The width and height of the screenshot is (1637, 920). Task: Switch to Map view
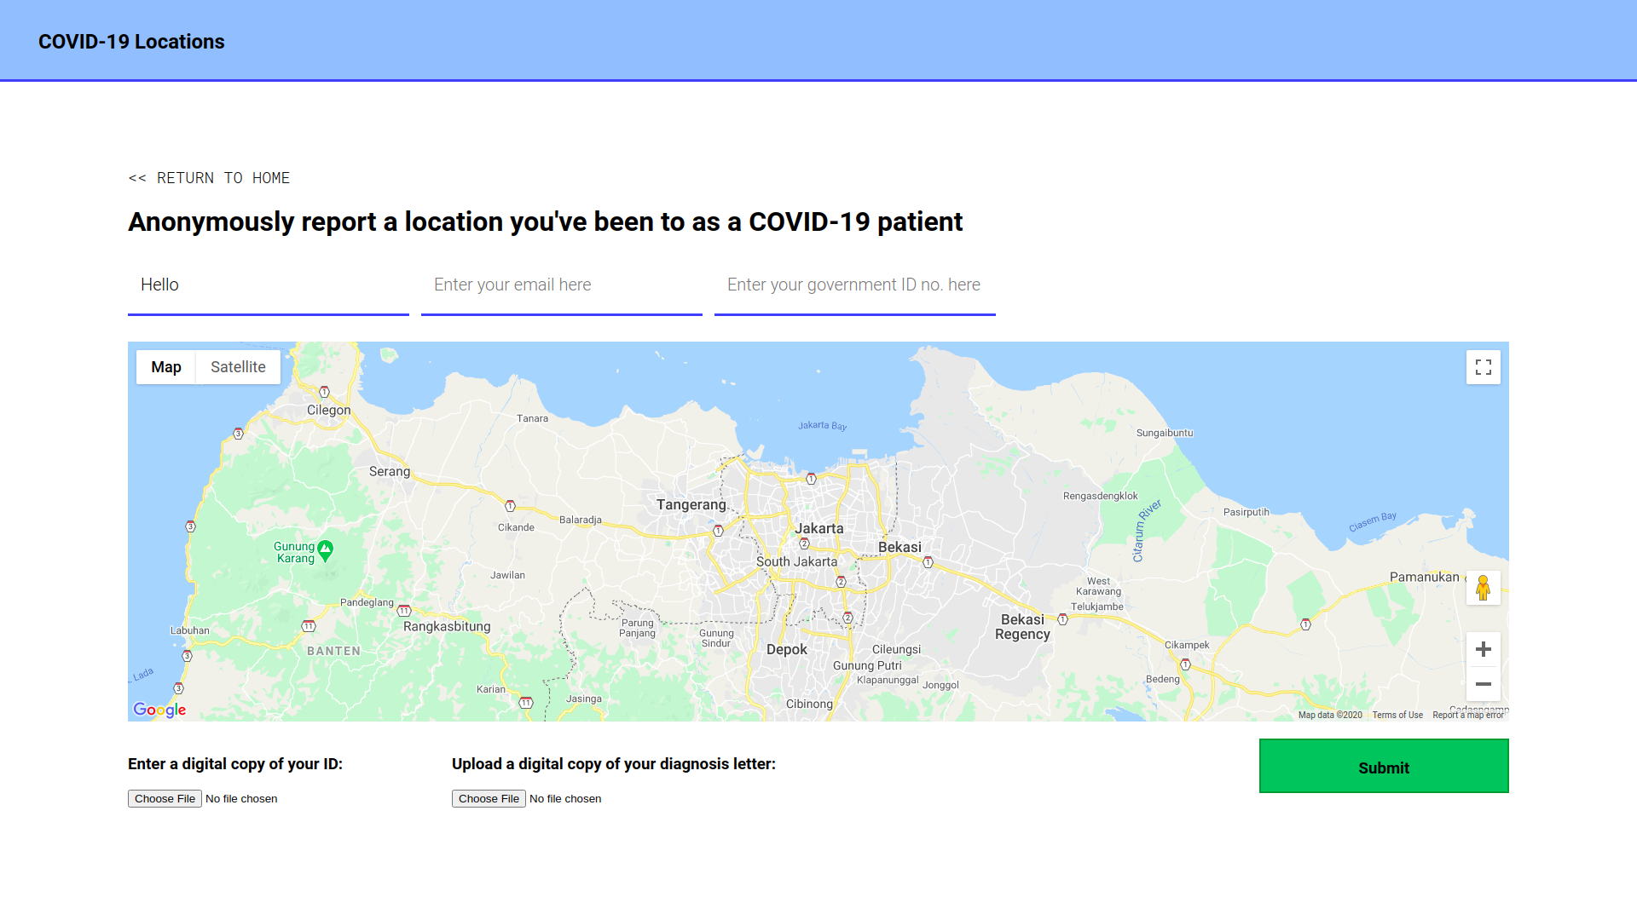(166, 366)
